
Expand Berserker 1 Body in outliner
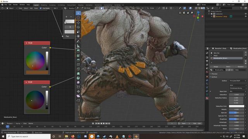point(212,16)
